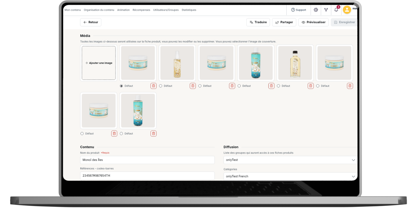Set the spray bottle image as Défaut
This screenshot has width=420, height=209.
[161, 86]
